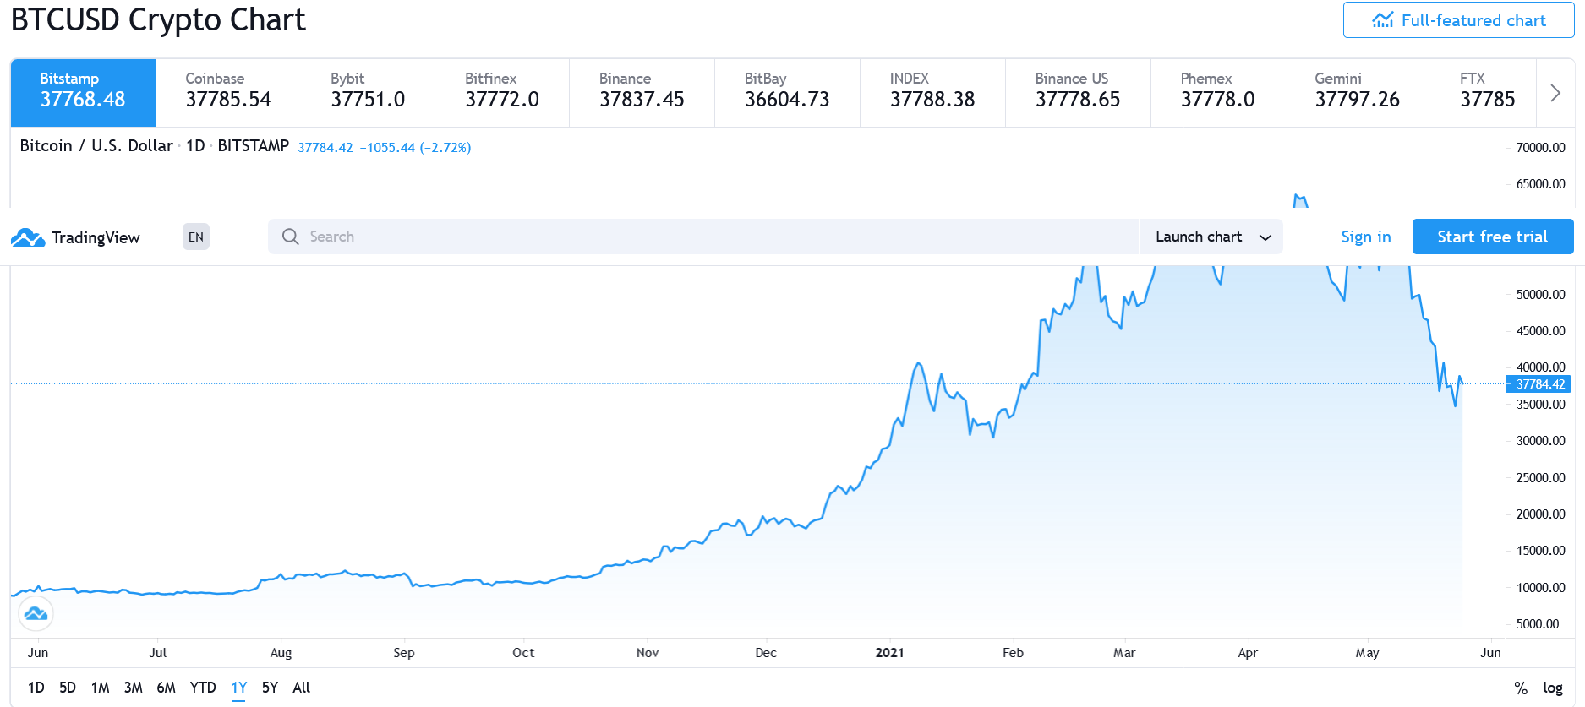Toggle log scale mode
Image resolution: width=1585 pixels, height=707 pixels.
tap(1553, 688)
